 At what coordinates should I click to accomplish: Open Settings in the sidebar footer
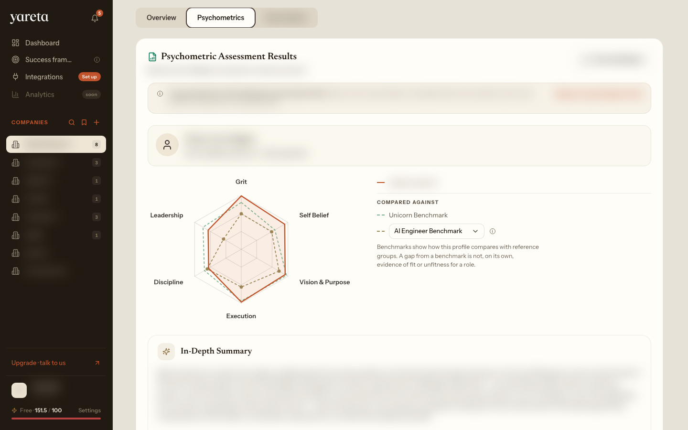(x=89, y=410)
